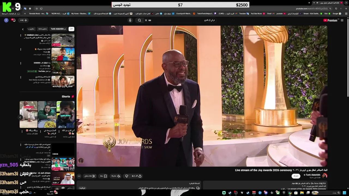This screenshot has width=349, height=196.
Task: Open the Translate bookmark
Action: (x=244, y=13)
